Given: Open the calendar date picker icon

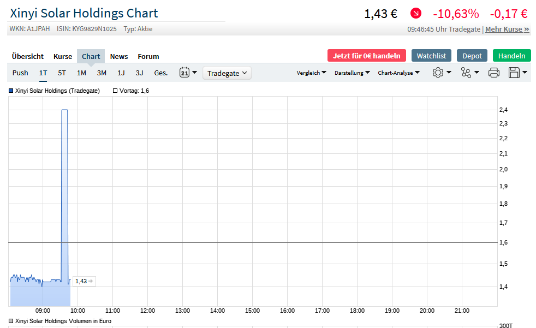Looking at the screenshot, I should pyautogui.click(x=185, y=72).
